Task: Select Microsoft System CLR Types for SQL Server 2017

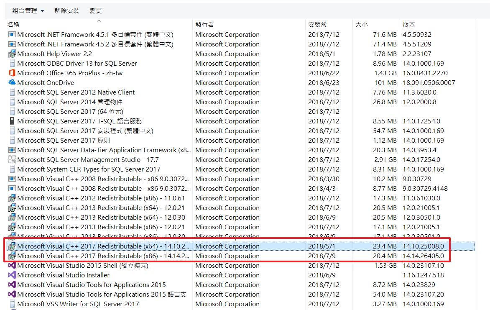Action: [89, 169]
